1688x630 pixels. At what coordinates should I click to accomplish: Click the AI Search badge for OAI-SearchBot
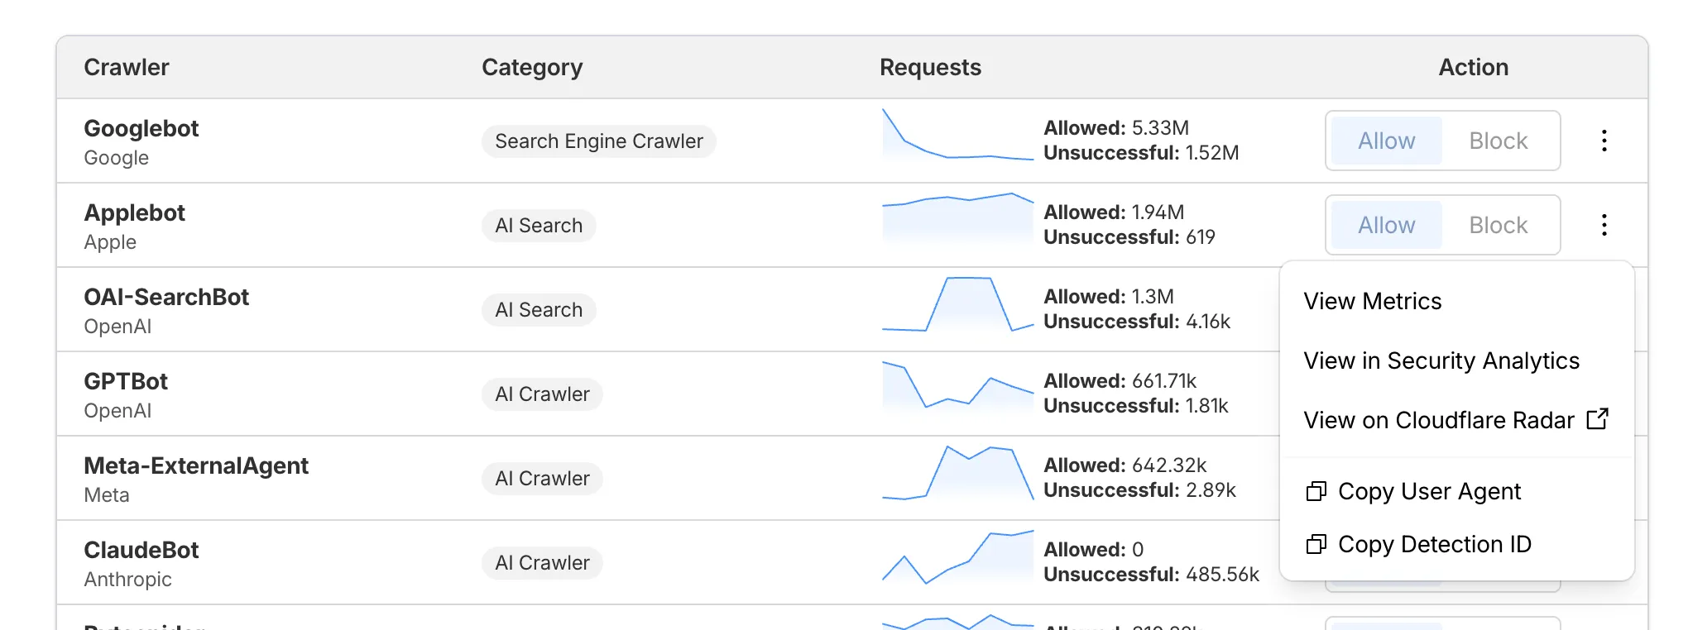(539, 309)
